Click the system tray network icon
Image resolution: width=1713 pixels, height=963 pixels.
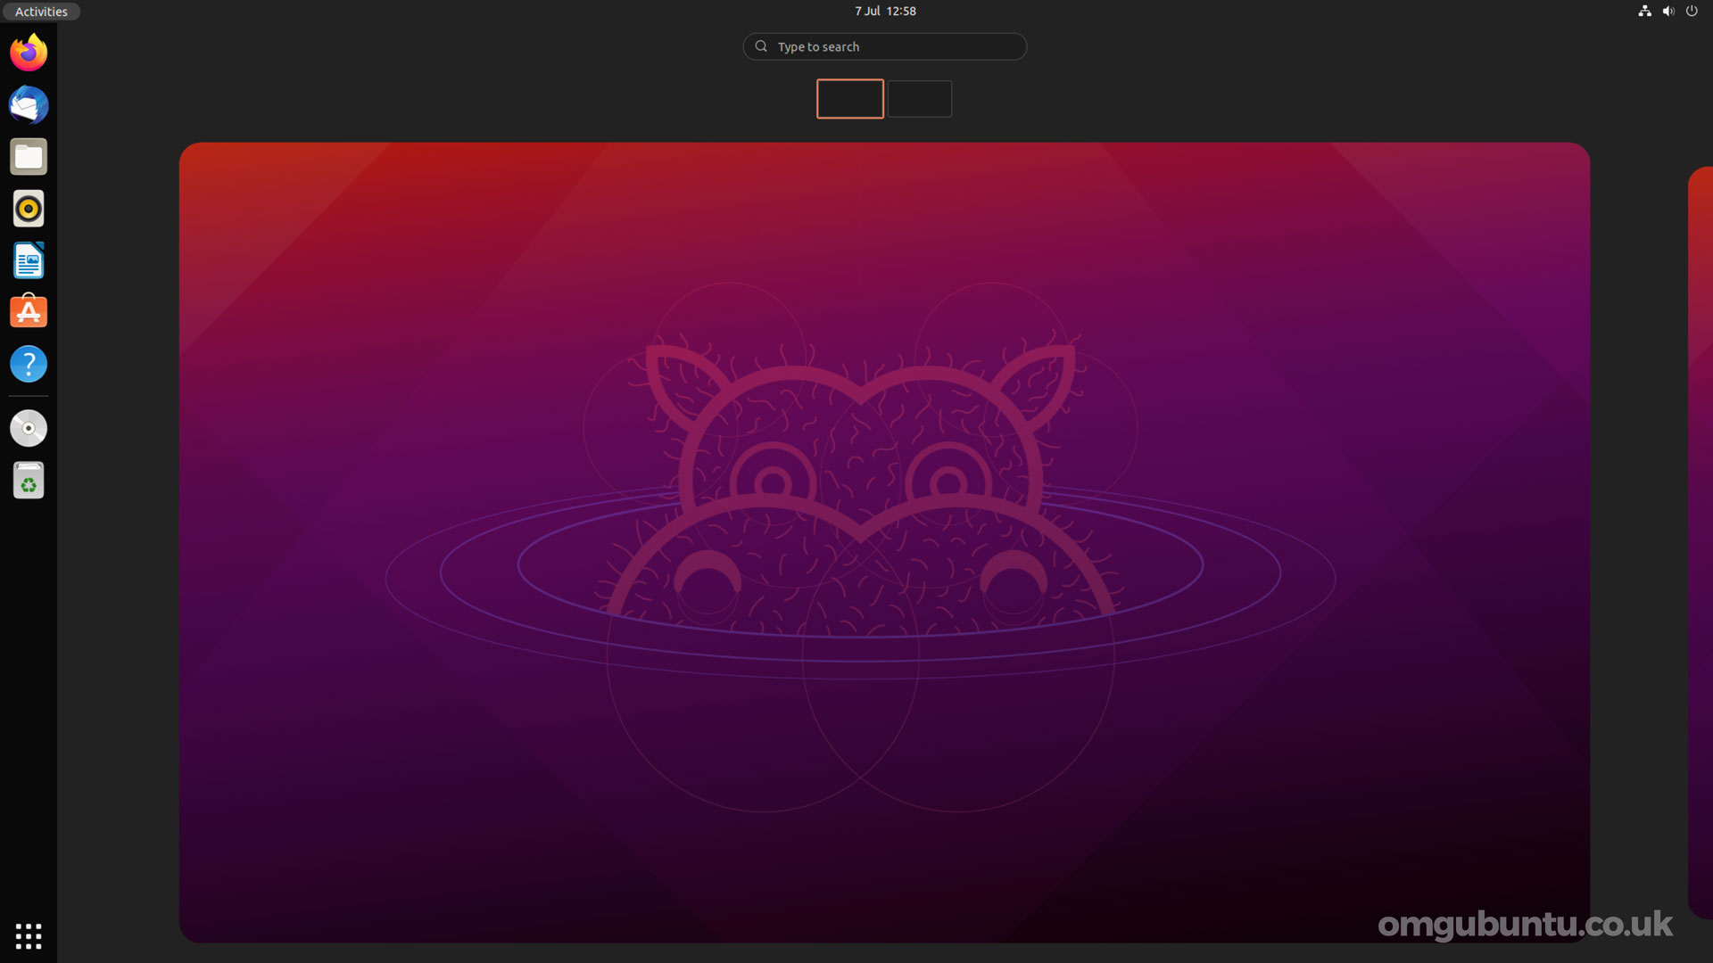(x=1645, y=11)
